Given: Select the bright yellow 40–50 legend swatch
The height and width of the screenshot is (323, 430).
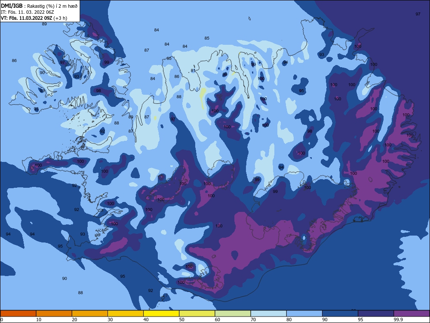Looking at the screenshot, I should pyautogui.click(x=161, y=314).
